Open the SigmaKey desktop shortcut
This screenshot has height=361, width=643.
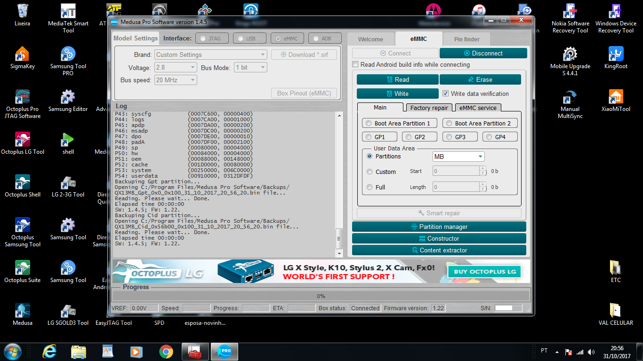(23, 57)
